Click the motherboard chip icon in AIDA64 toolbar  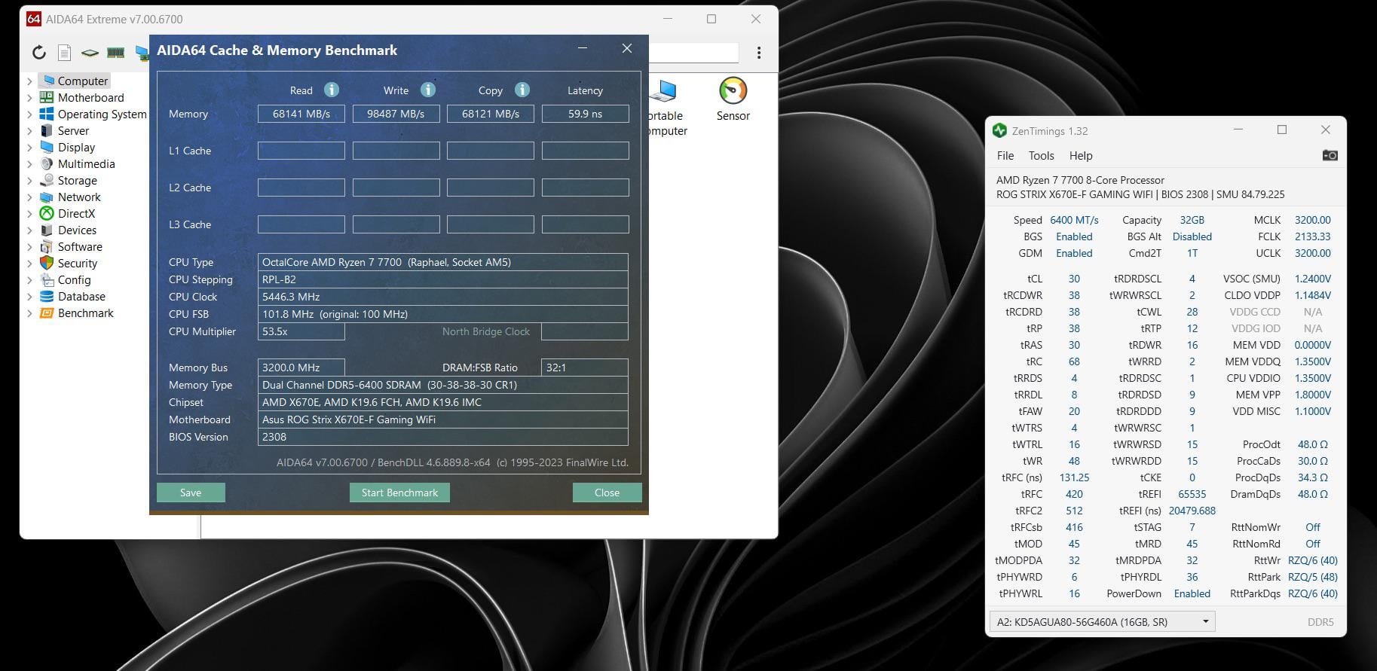tap(90, 53)
